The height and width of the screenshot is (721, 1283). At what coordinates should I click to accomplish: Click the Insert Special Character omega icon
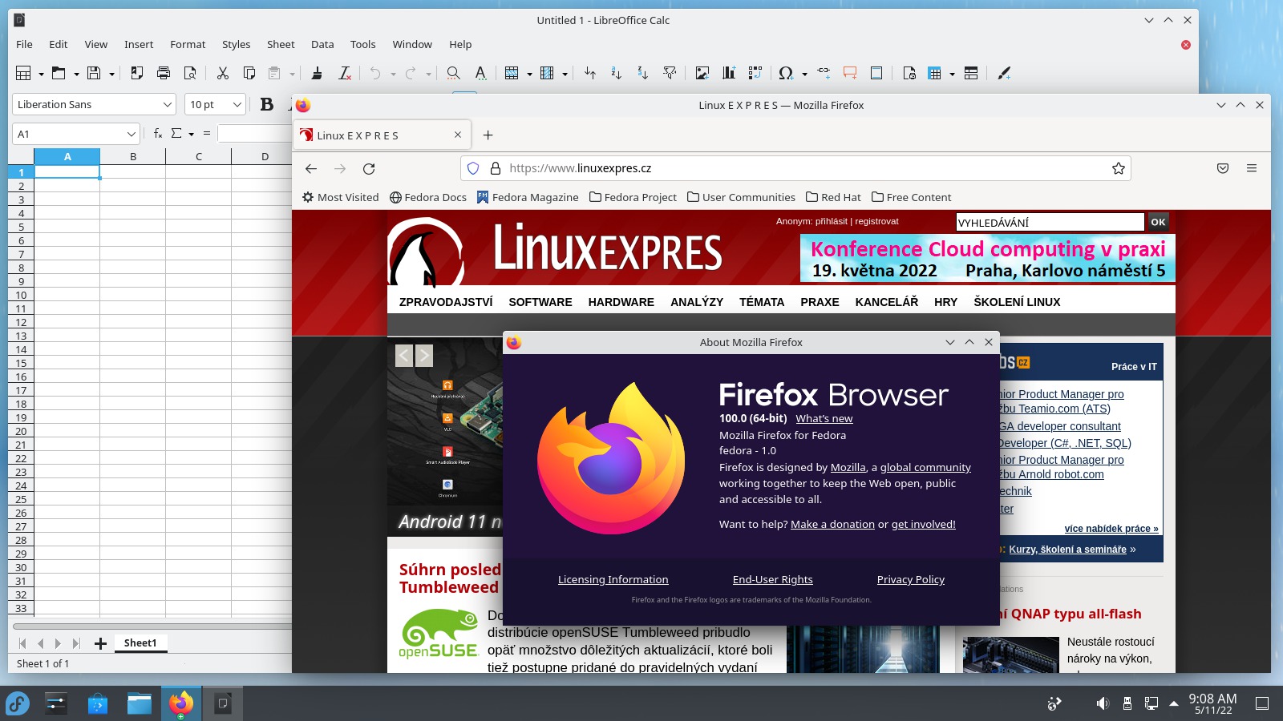point(786,73)
